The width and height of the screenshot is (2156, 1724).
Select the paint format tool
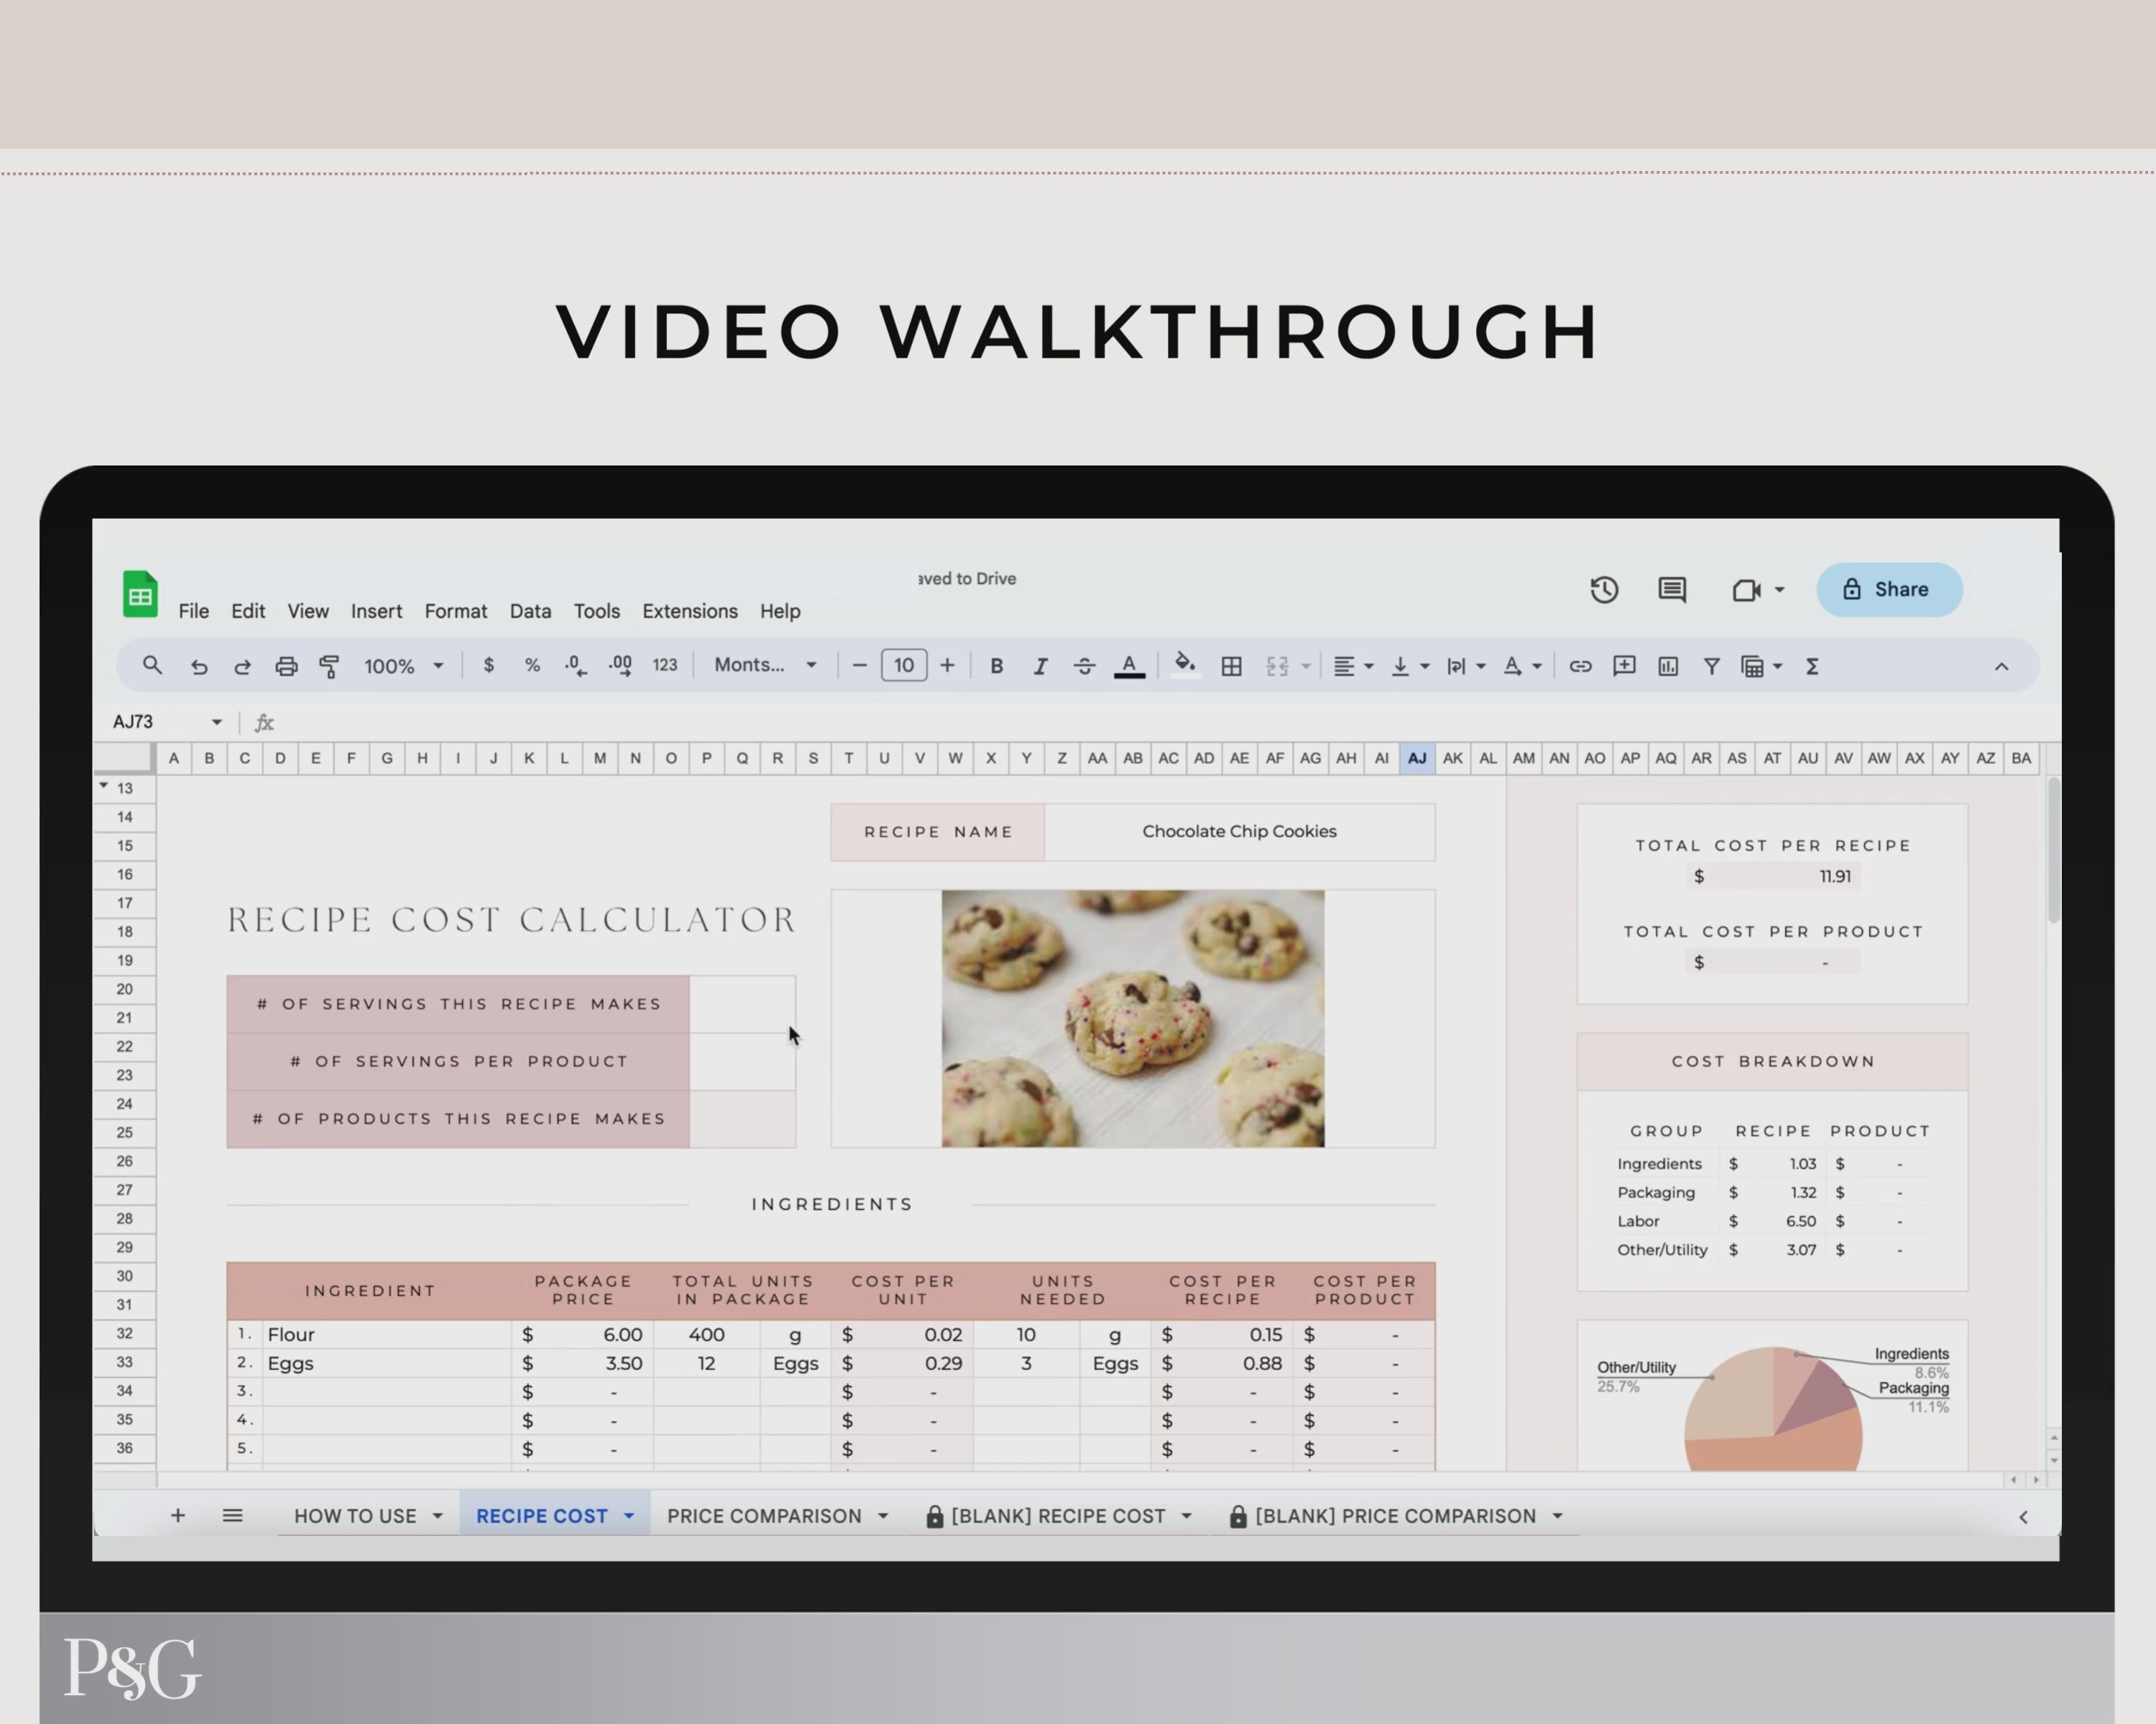pyautogui.click(x=329, y=667)
